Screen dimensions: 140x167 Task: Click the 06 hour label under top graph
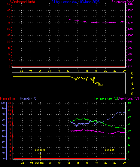(40, 71)
